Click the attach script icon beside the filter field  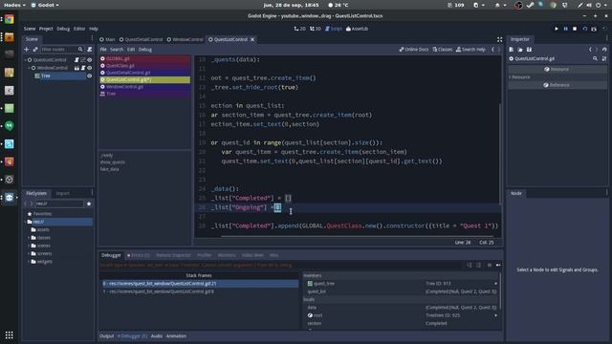(x=89, y=50)
